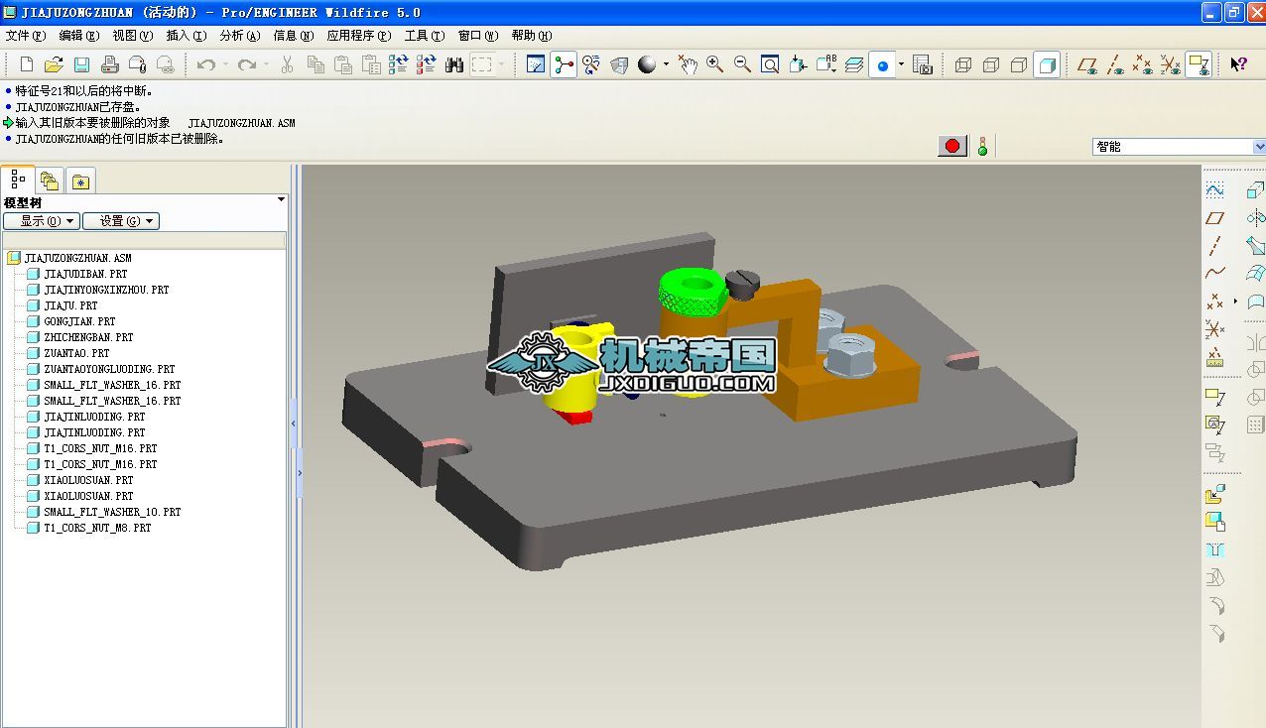The image size is (1266, 728).
Task: Click the red stop sign button
Action: coord(952,147)
